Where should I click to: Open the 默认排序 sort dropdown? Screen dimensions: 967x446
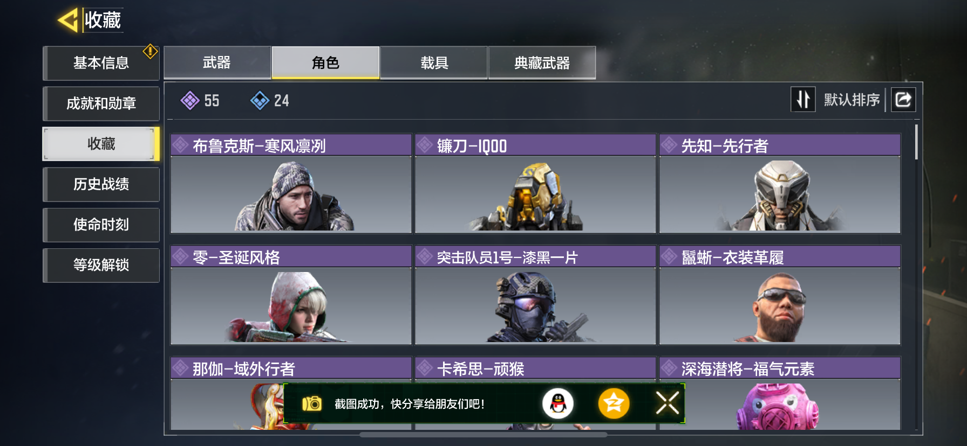(852, 100)
